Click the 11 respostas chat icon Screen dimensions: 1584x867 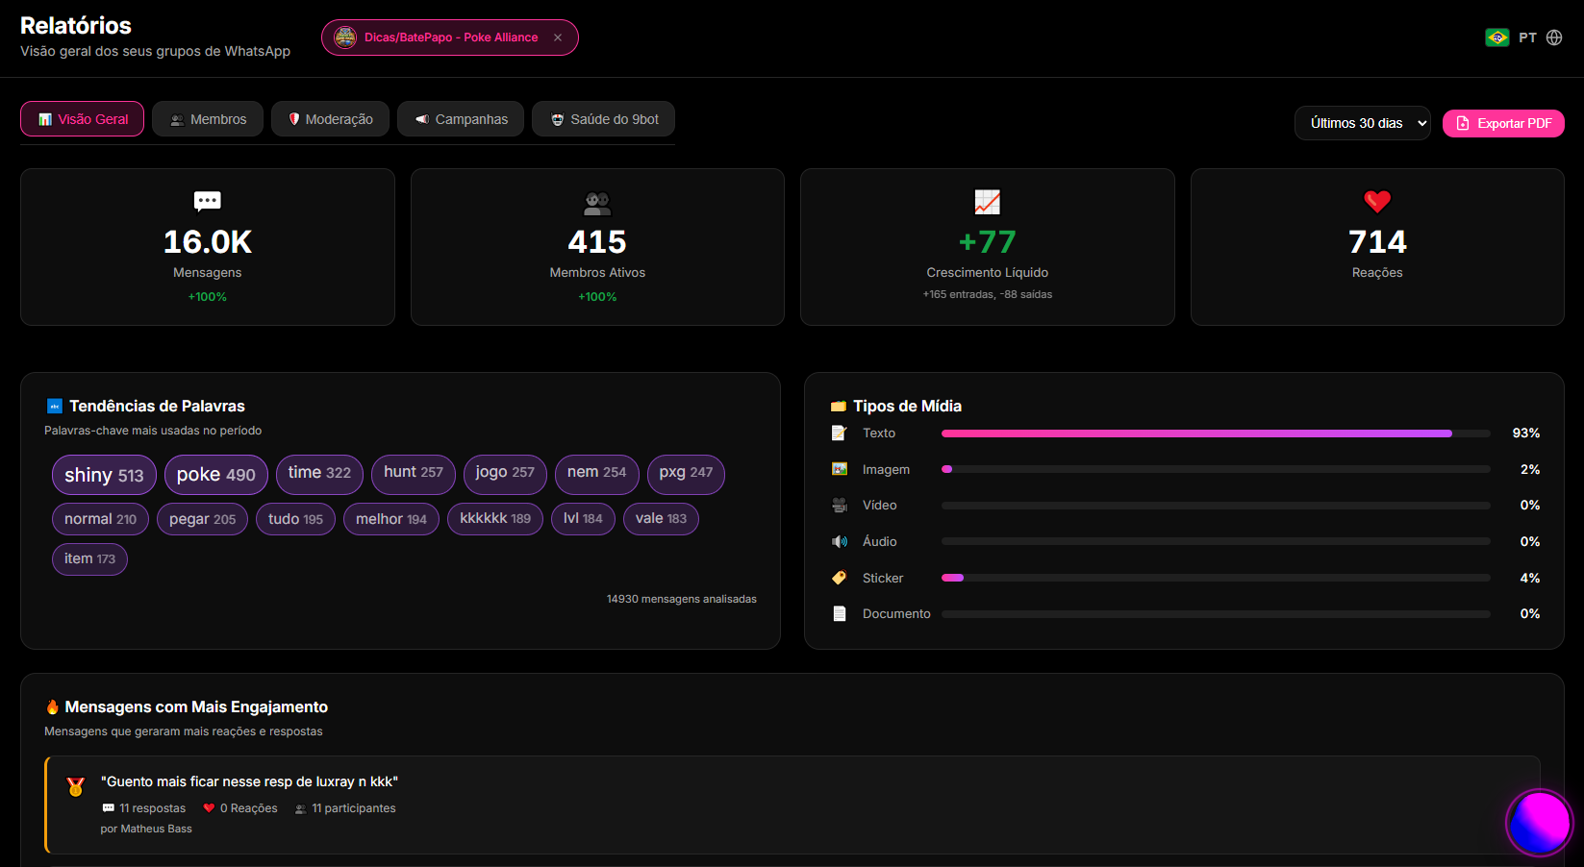click(x=109, y=808)
